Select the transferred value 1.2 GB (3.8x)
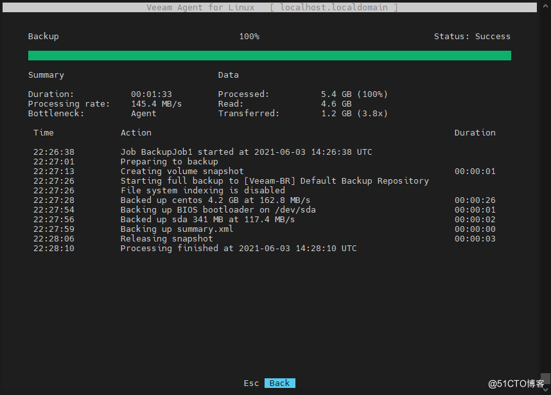Viewport: 551px width, 395px height. coord(354,113)
